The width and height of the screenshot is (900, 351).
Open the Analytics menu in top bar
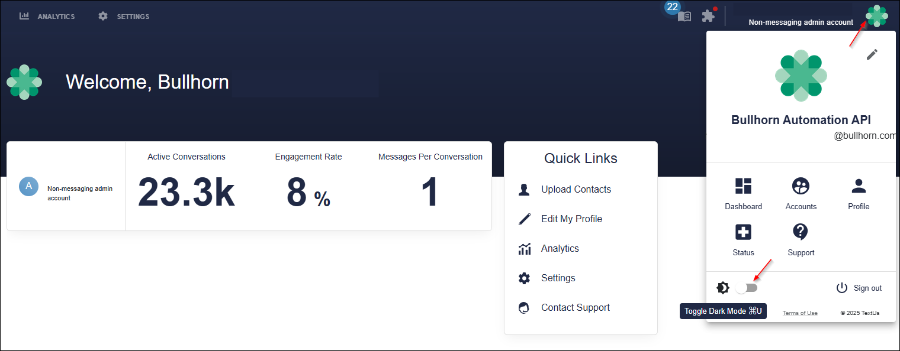click(47, 17)
